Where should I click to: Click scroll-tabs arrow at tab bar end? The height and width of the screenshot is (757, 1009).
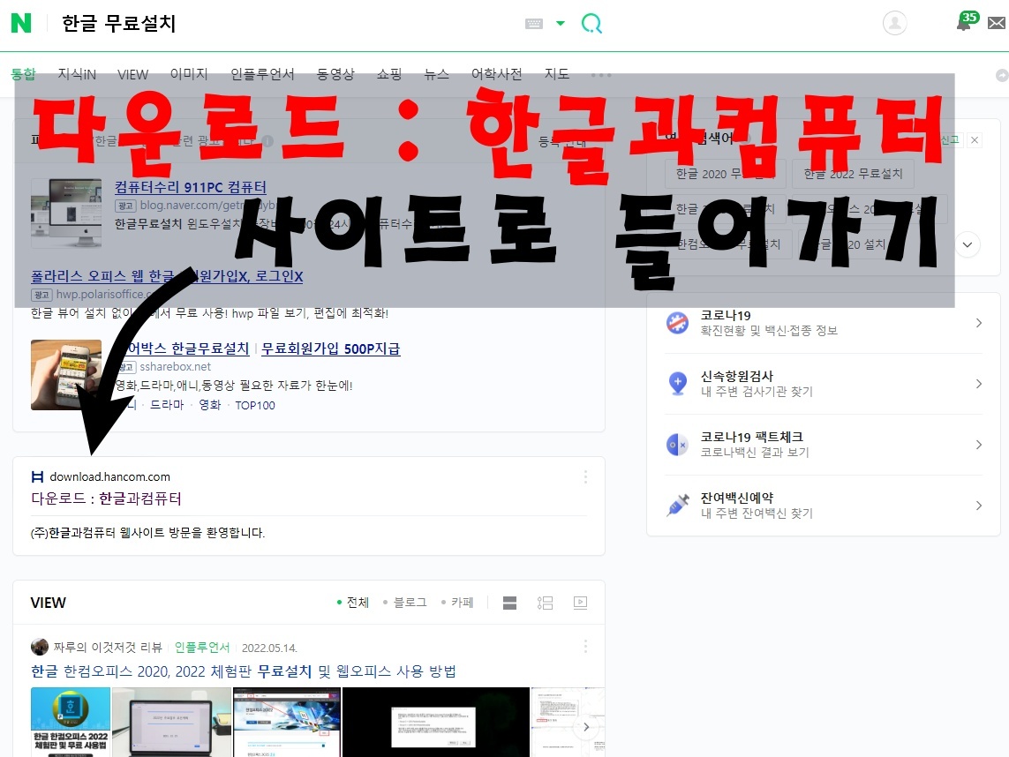[1001, 75]
